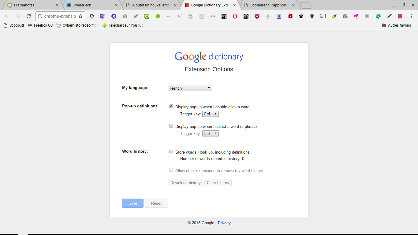
Task: Click the Google dictionary logo
Action: pos(209,57)
